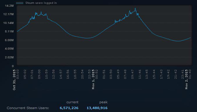Click the 21:42 time label
Screen dimensions: 197x112
[176, 74]
